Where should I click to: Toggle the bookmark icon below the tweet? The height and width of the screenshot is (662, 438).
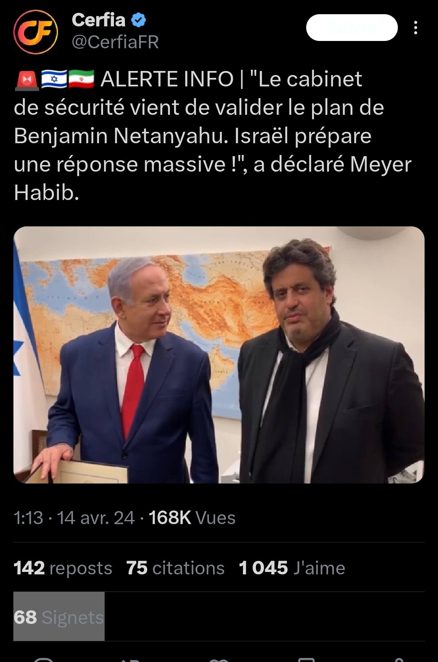click(307, 660)
